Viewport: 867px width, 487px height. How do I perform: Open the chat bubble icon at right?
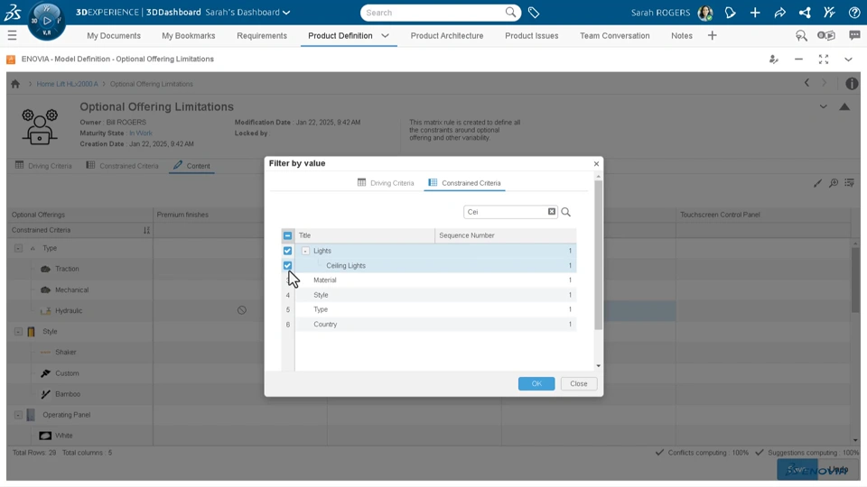click(854, 36)
